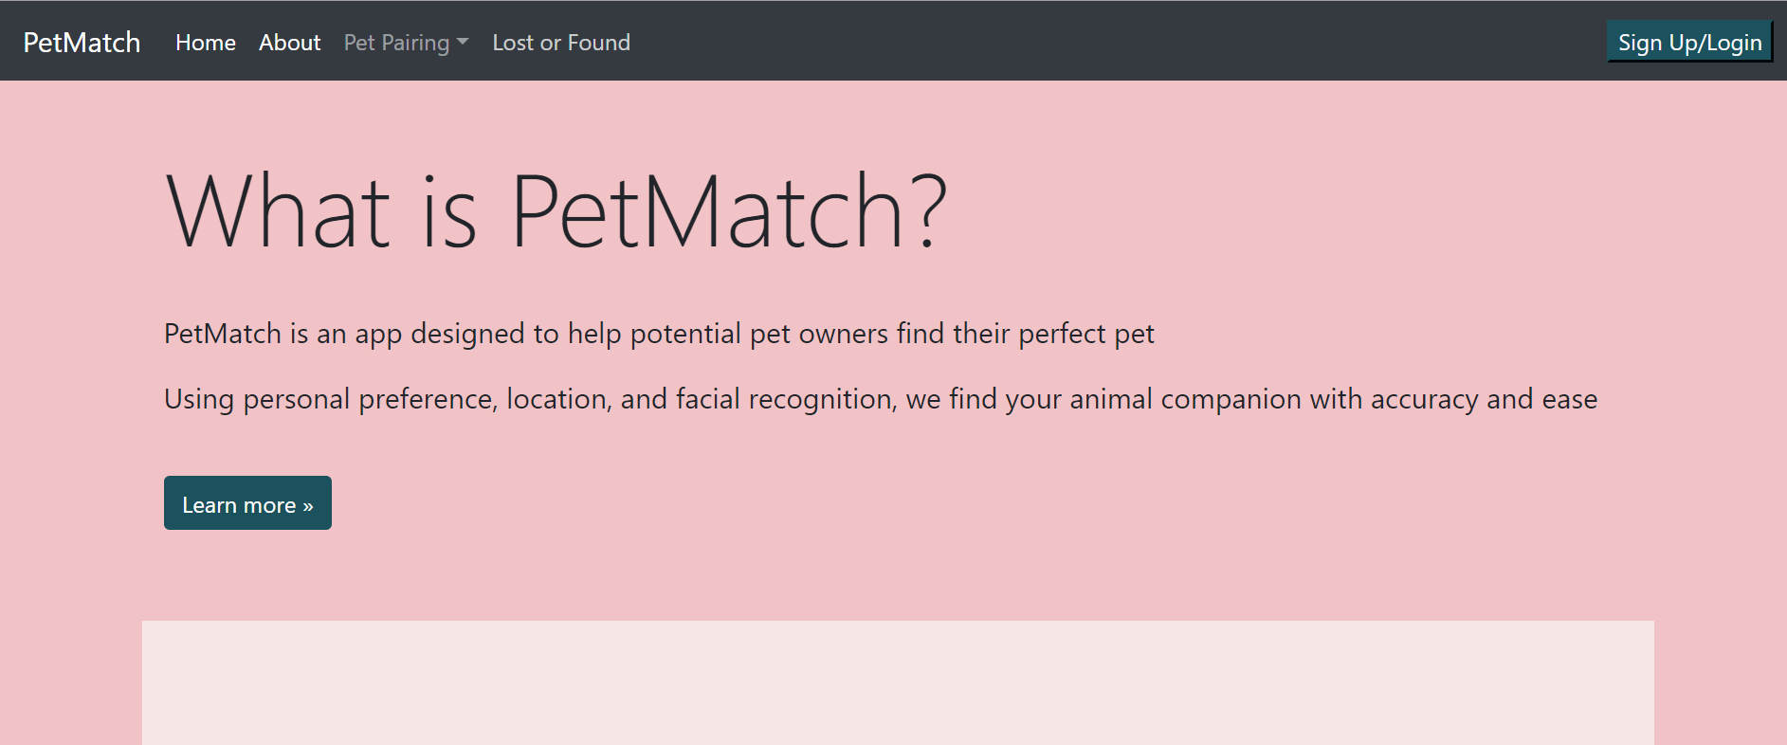Click the double-arrow symbol on Learn more

coord(308,506)
